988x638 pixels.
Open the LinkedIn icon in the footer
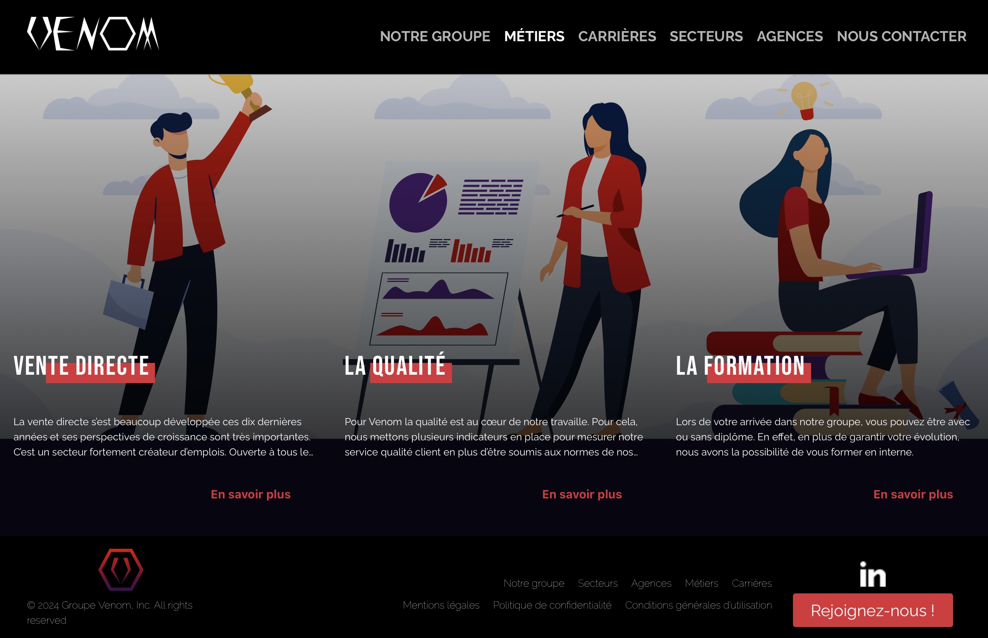click(873, 574)
